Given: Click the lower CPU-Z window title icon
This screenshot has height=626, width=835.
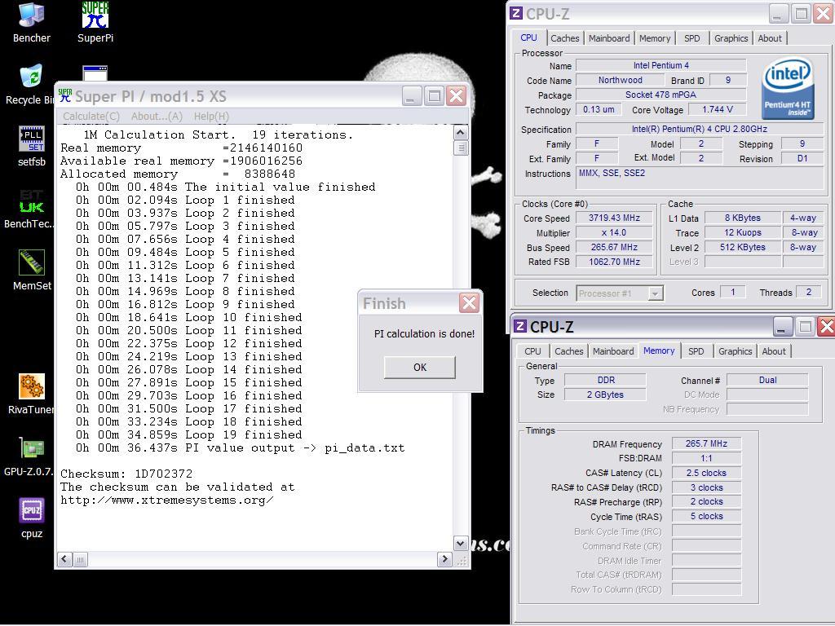Looking at the screenshot, I should tap(520, 326).
